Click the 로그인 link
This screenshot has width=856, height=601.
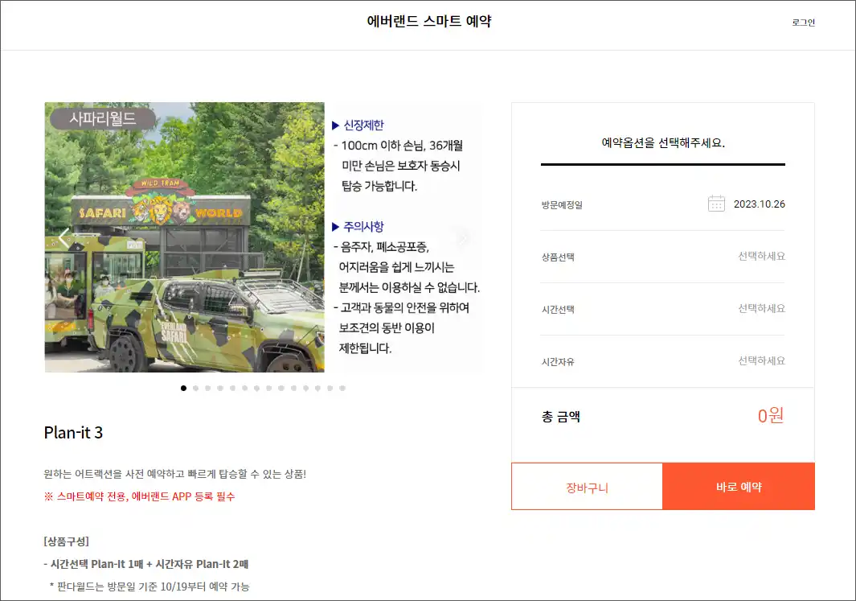click(803, 23)
